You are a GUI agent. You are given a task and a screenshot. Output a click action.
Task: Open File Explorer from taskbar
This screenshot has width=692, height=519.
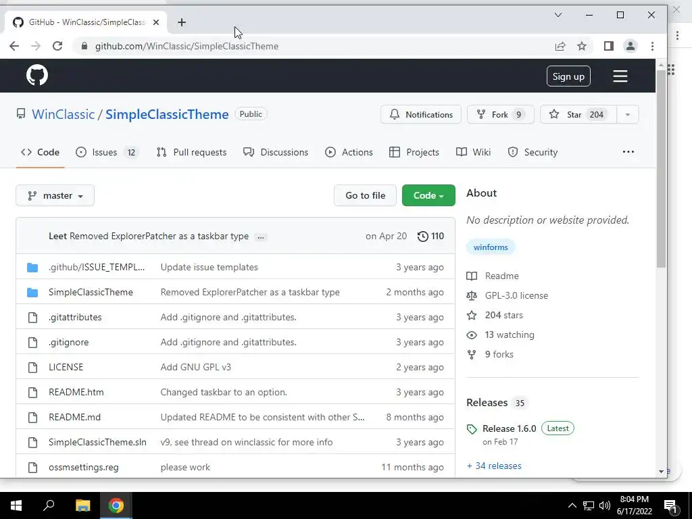[x=82, y=505]
